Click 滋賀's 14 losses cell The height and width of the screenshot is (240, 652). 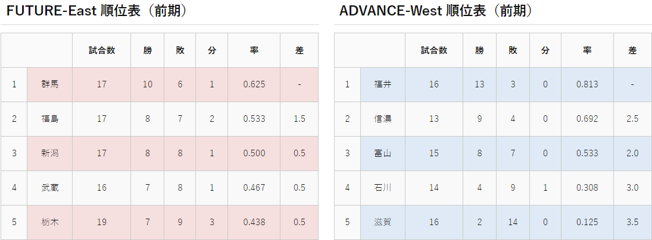tap(513, 222)
